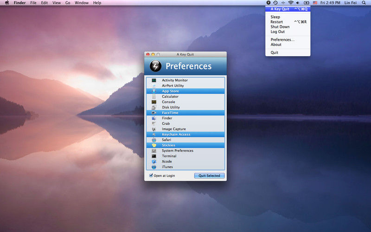Select Sleep in the status menu

tap(288, 17)
